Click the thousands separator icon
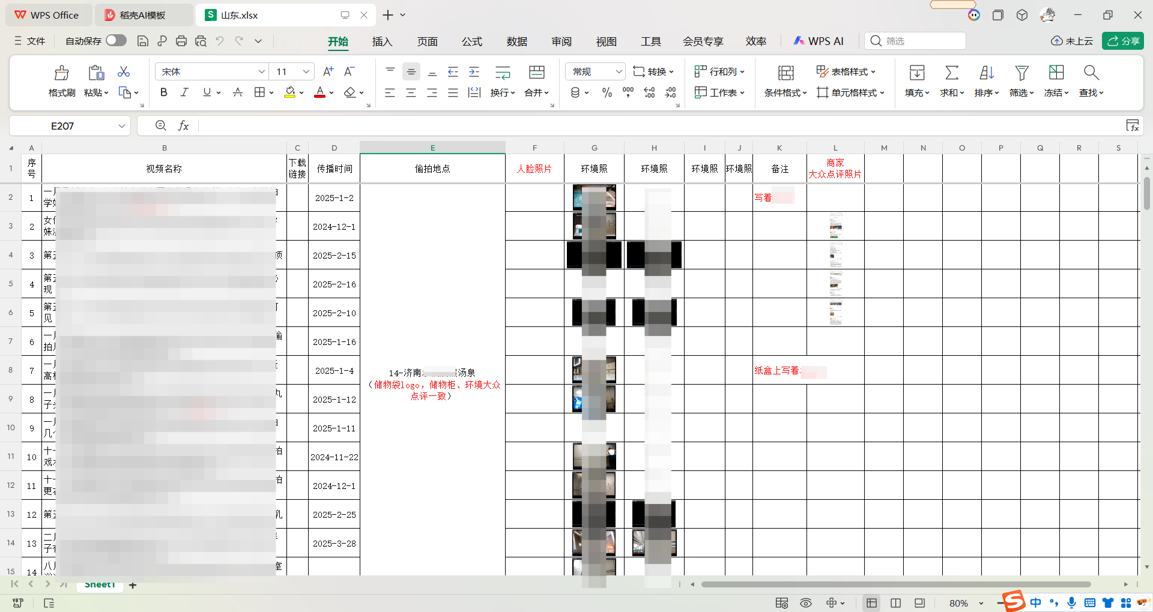The image size is (1153, 612). click(x=628, y=92)
